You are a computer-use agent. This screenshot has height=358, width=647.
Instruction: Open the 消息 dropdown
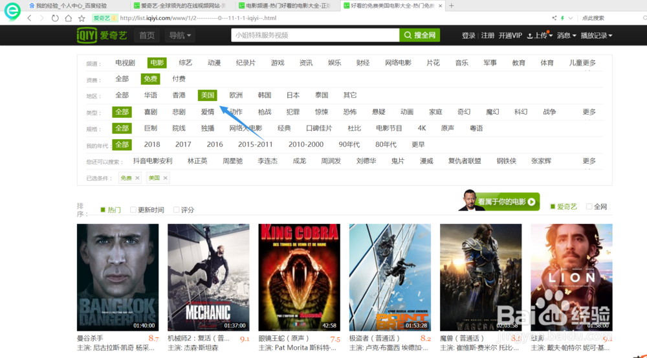tap(566, 36)
